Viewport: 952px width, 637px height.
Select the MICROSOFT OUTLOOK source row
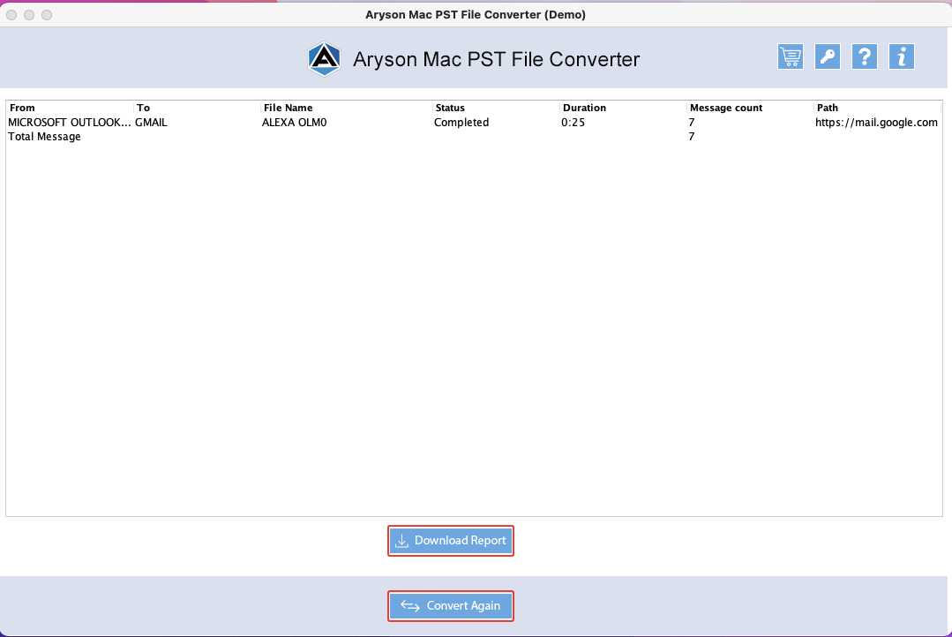pyautogui.click(x=474, y=122)
